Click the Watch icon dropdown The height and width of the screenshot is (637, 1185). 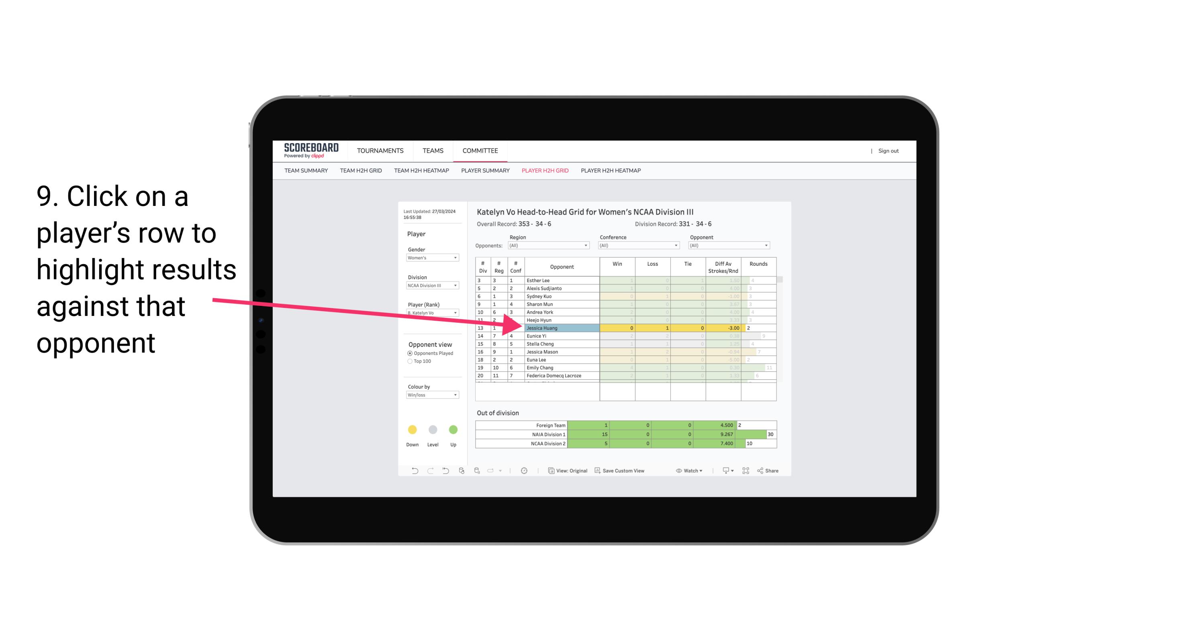coord(690,472)
